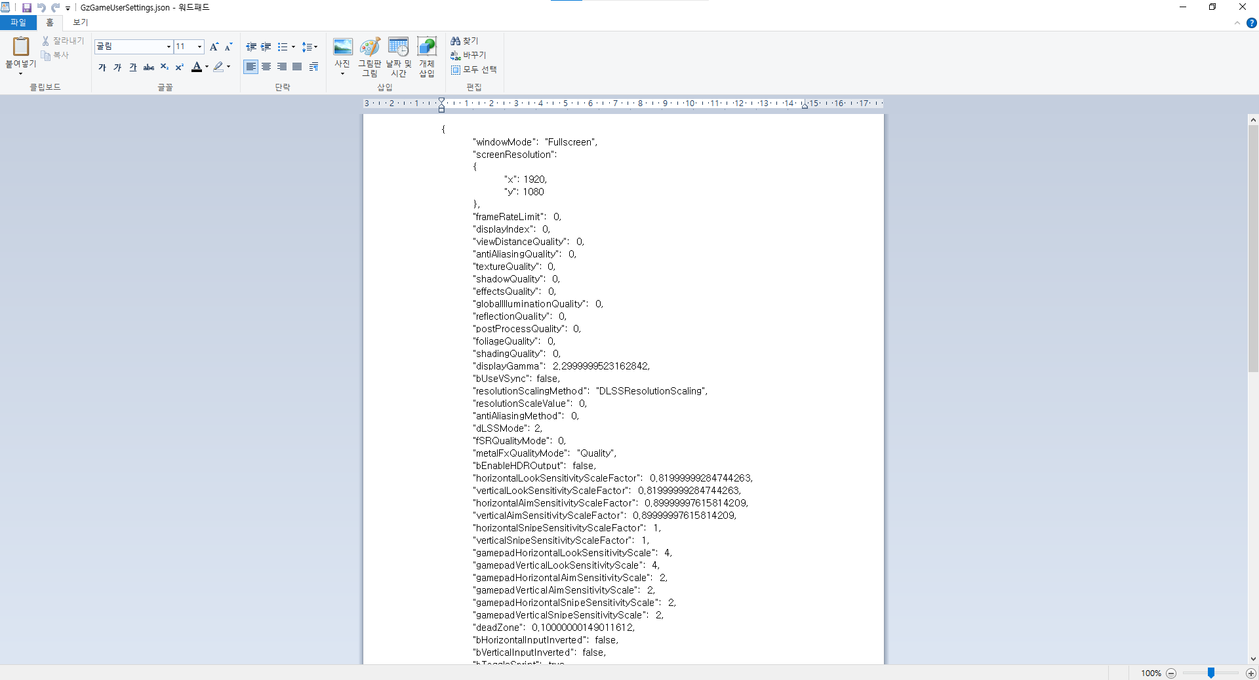
Task: Click the Insert object (개체 삽입) icon
Action: coord(427,48)
